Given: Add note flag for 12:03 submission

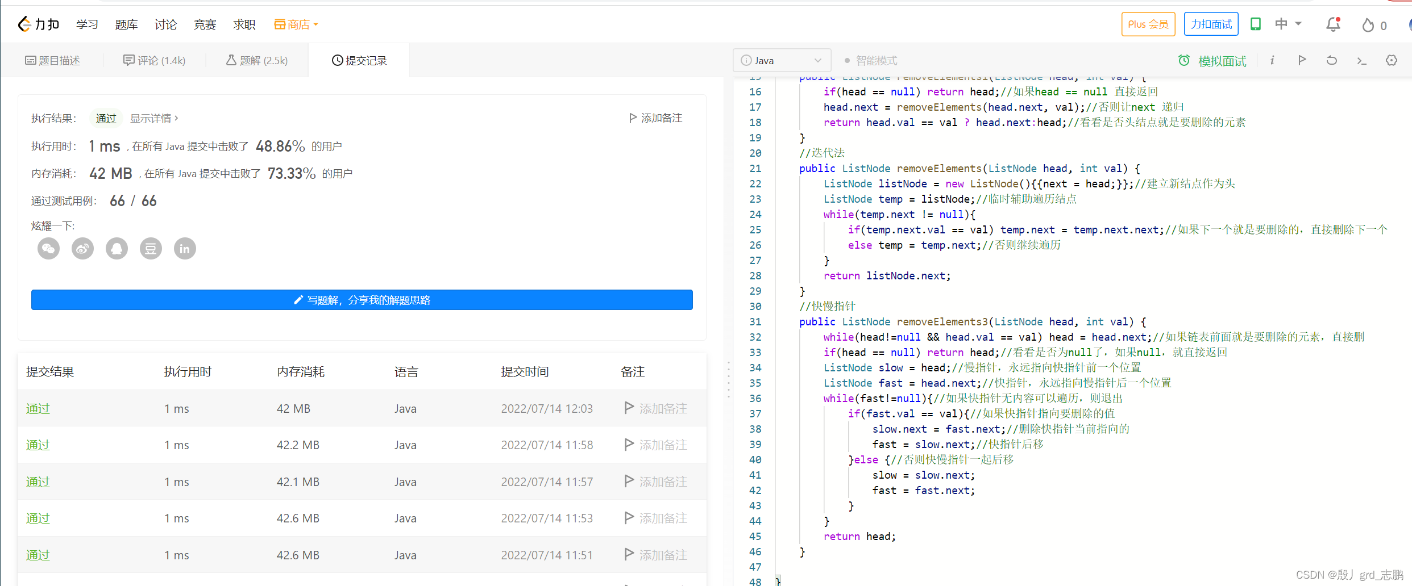Looking at the screenshot, I should point(629,408).
